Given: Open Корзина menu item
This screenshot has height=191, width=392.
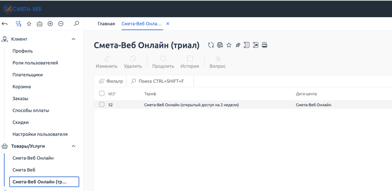Looking at the screenshot, I should (22, 87).
